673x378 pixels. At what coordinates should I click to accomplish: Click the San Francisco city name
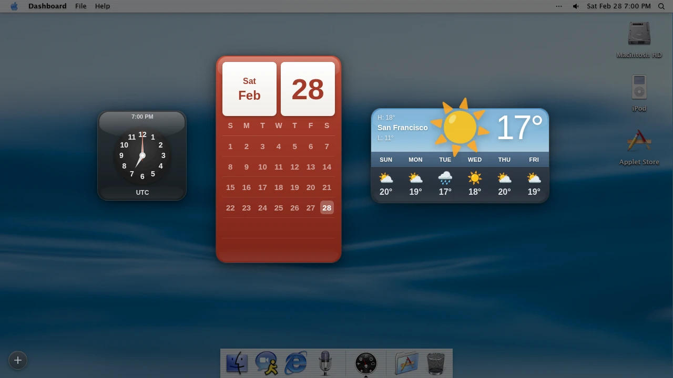(x=403, y=128)
